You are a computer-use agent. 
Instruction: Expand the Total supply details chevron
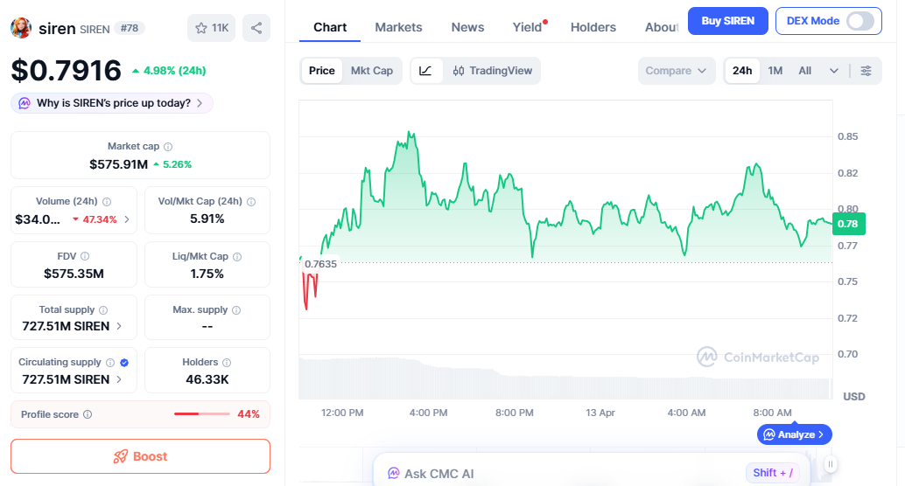tap(120, 326)
